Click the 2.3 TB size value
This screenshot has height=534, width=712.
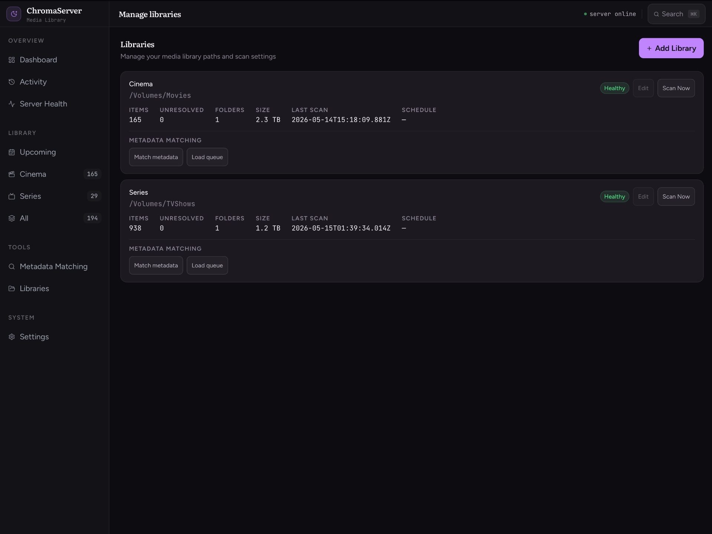pyautogui.click(x=268, y=120)
